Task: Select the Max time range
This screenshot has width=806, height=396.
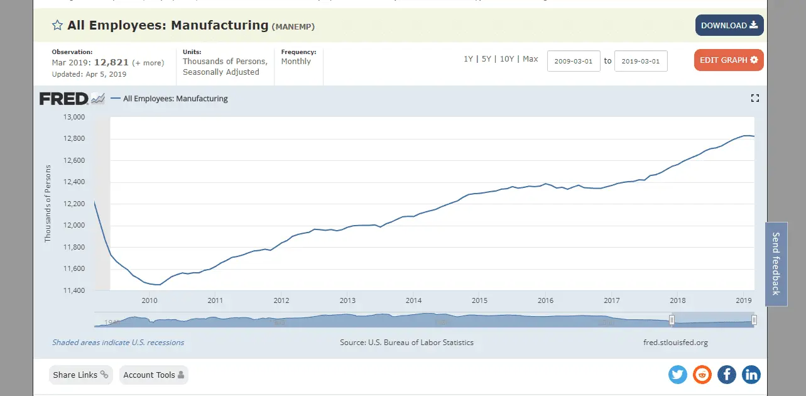Action: (530, 59)
